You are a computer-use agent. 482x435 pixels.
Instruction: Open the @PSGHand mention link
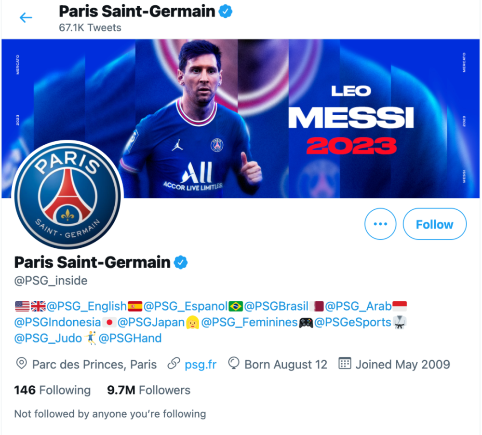tap(130, 338)
